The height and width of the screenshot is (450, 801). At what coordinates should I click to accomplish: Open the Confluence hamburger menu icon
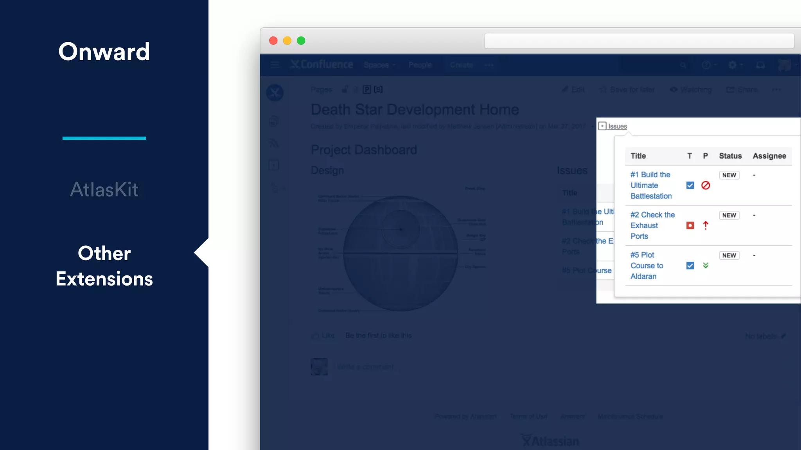pos(275,65)
